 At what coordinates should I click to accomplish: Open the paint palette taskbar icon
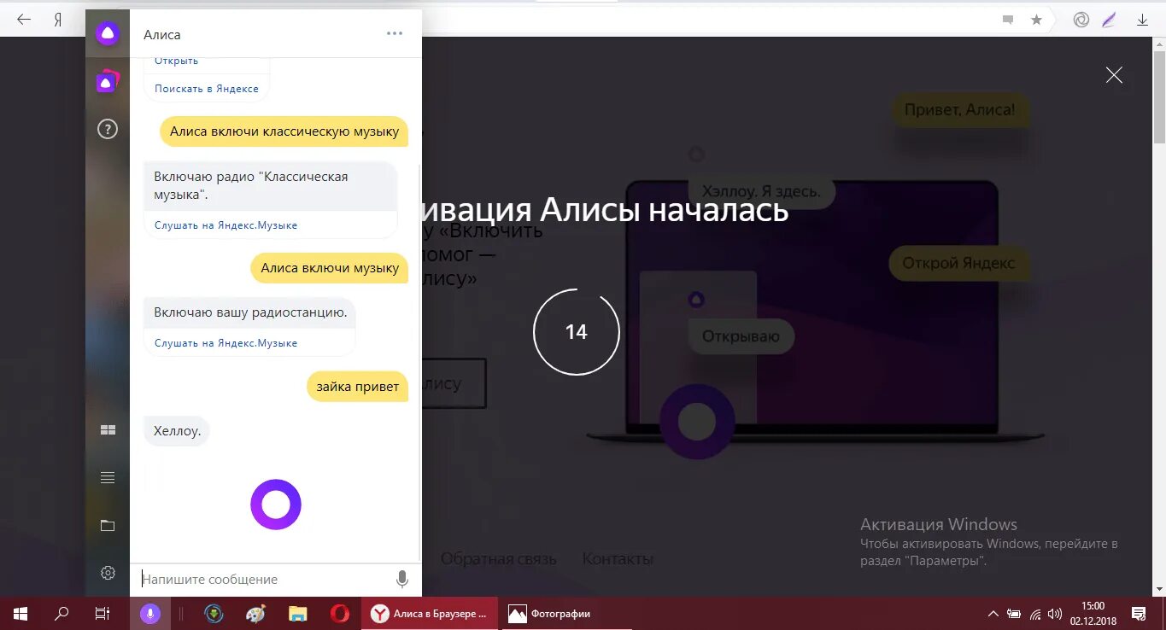(x=255, y=613)
